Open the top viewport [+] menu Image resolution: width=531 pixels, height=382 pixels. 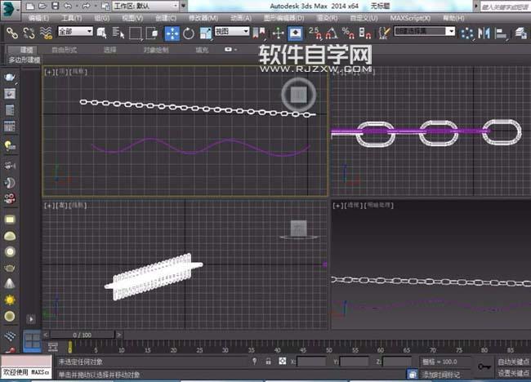tap(49, 72)
